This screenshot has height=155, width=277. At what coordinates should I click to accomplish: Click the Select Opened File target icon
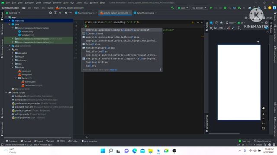[51, 13]
